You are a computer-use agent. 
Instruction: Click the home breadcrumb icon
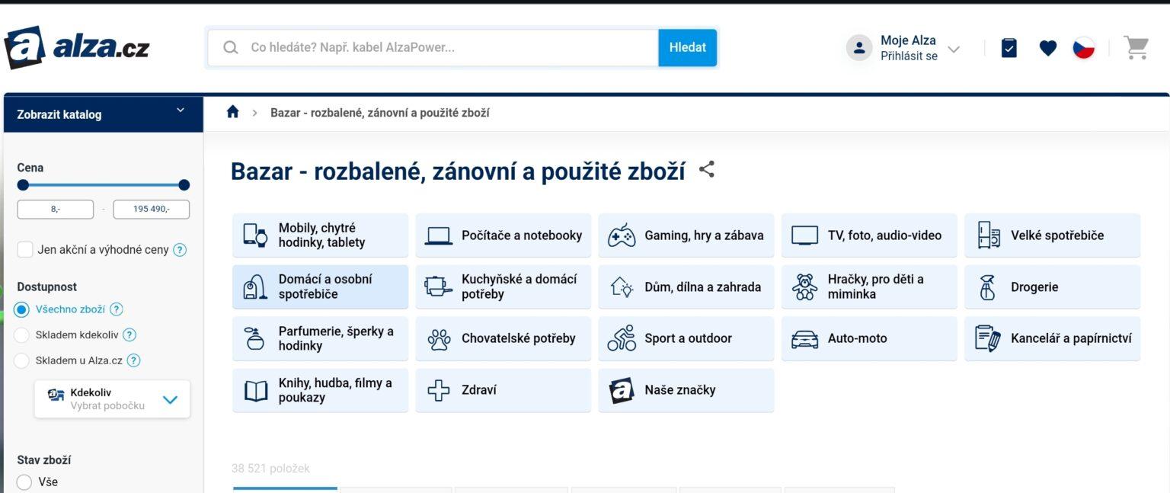click(x=233, y=111)
